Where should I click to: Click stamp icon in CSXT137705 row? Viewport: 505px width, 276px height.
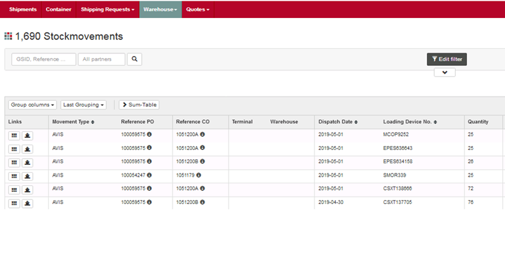coord(27,203)
